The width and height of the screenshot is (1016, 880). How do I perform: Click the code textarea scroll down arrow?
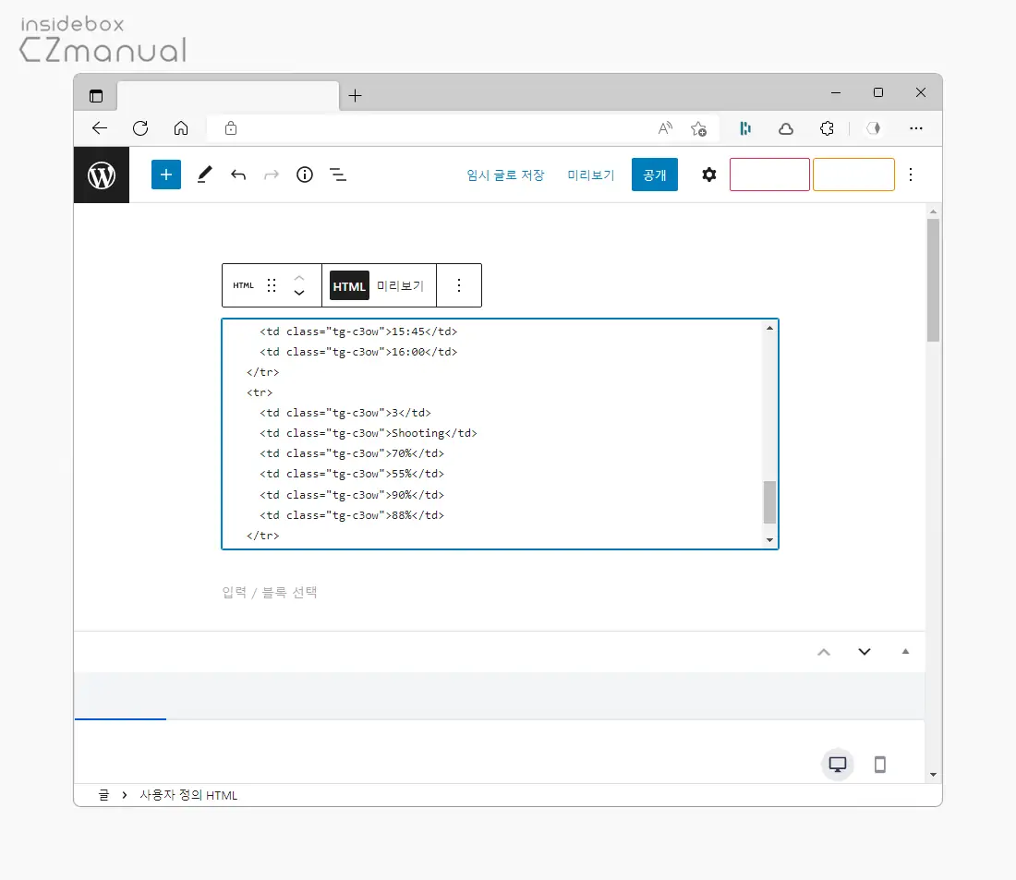tap(769, 540)
